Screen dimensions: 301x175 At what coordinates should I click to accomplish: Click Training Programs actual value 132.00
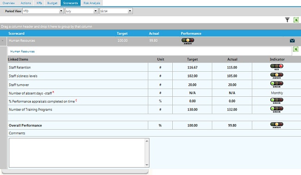point(232,110)
